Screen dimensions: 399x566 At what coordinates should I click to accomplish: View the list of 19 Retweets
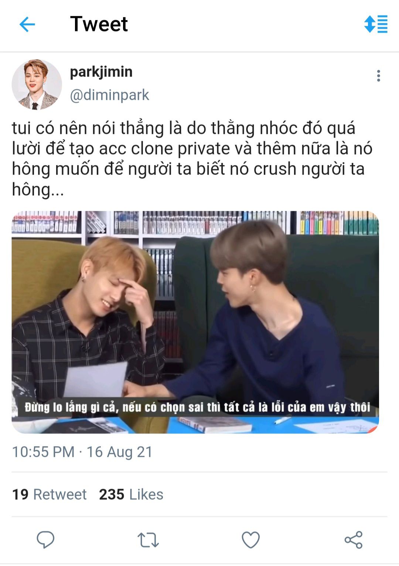pyautogui.click(x=49, y=494)
